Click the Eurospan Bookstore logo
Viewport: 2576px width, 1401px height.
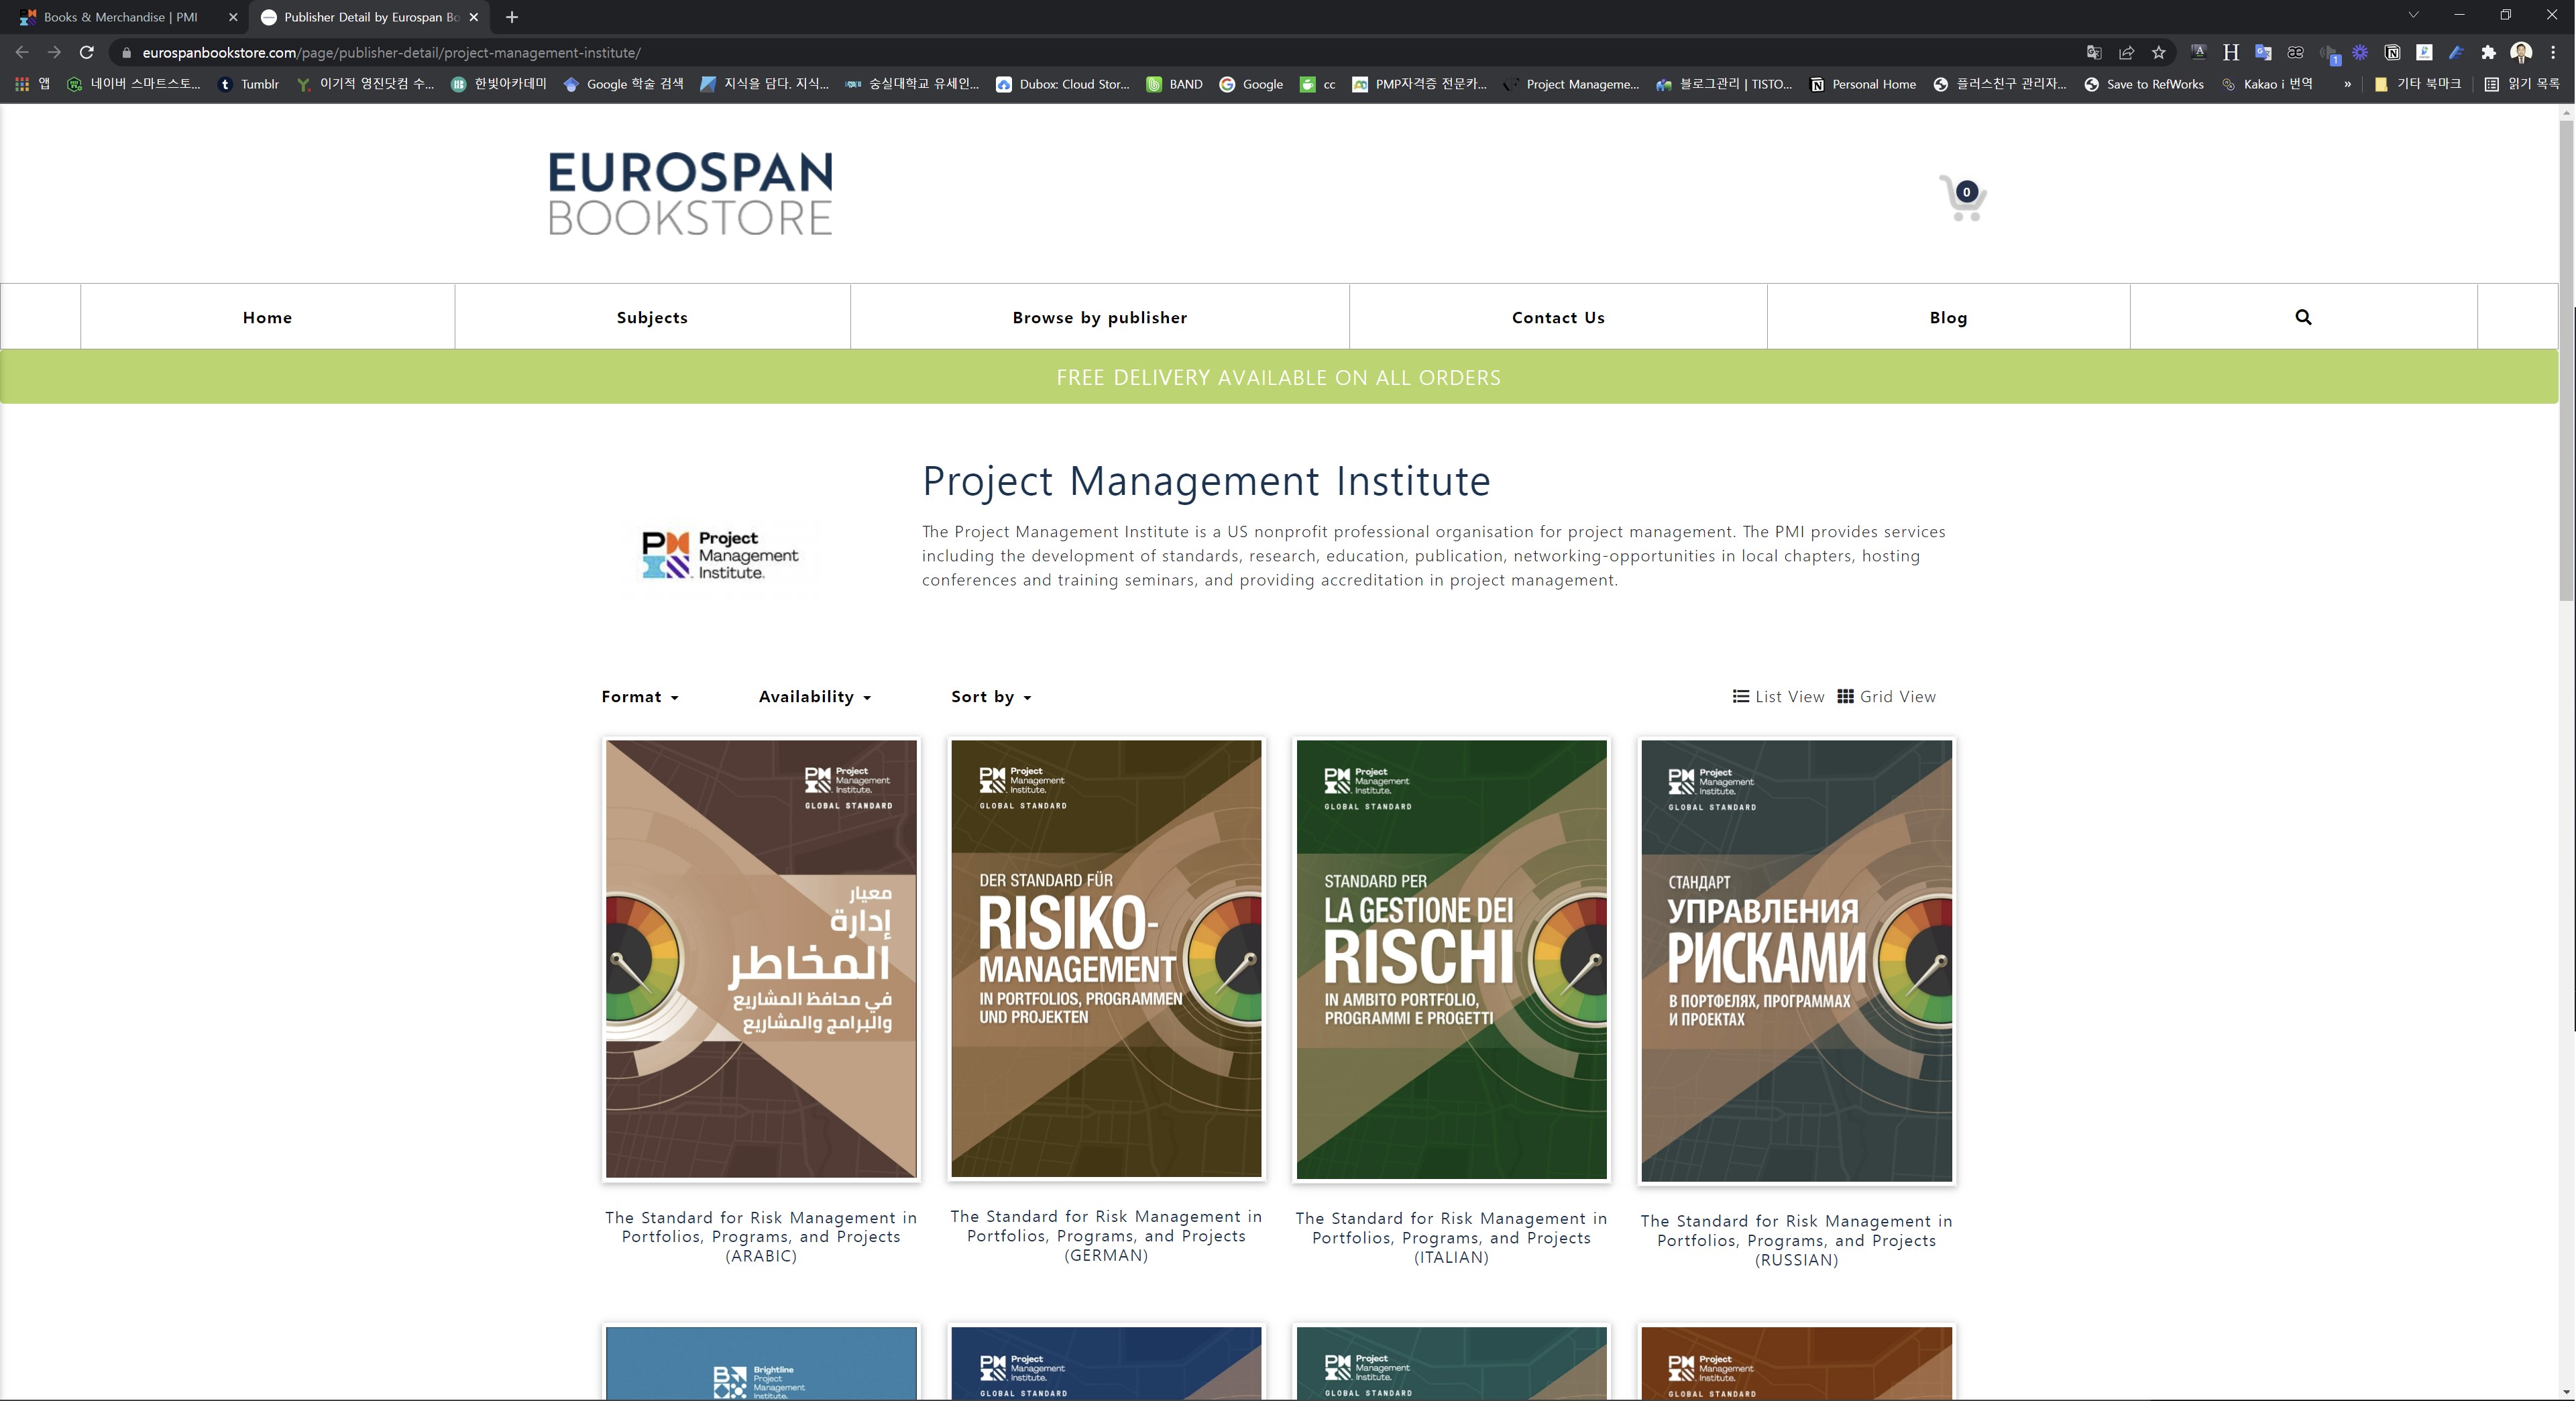pos(690,194)
